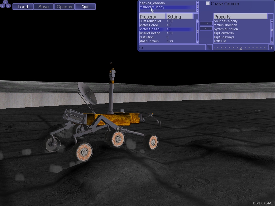Click the left arrow (<-) transfer button
The image size is (275, 206).
pyautogui.click(x=206, y=28)
